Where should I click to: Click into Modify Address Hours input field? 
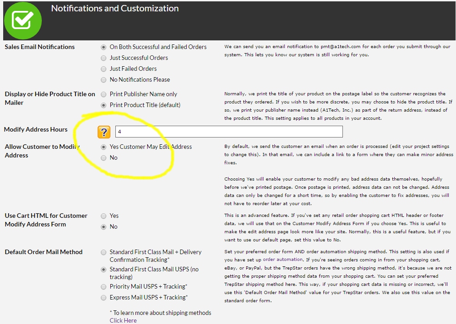[229, 132]
